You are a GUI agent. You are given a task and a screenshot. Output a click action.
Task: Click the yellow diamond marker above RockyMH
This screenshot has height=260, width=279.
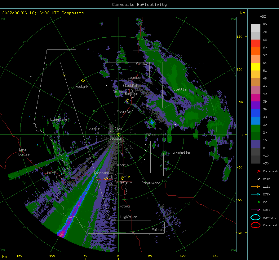tap(83, 81)
